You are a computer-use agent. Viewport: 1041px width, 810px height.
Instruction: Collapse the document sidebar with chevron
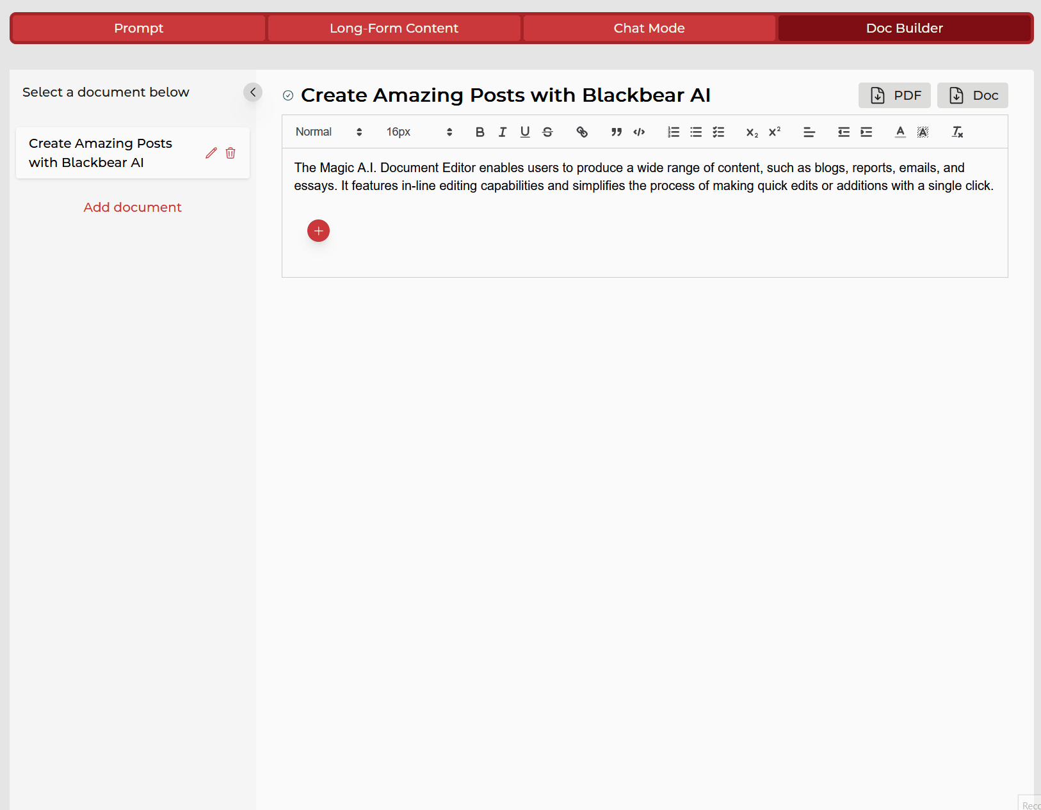click(x=253, y=92)
